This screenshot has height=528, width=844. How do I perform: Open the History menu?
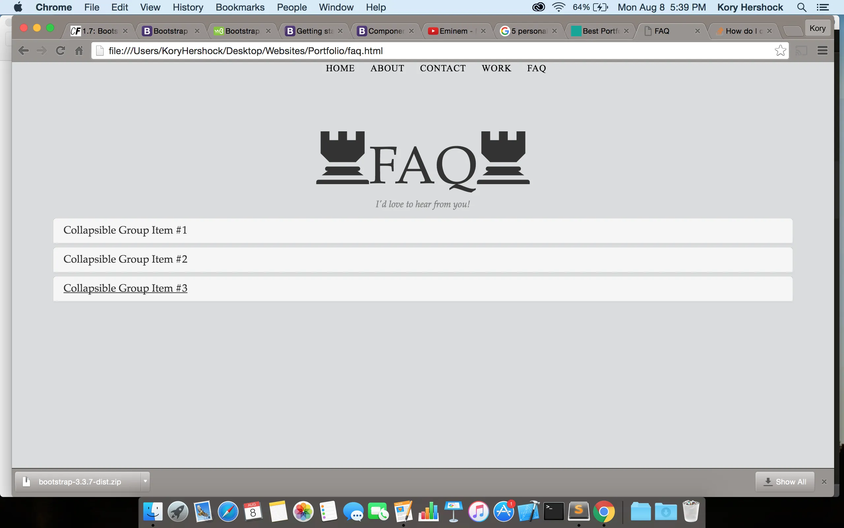tap(188, 7)
